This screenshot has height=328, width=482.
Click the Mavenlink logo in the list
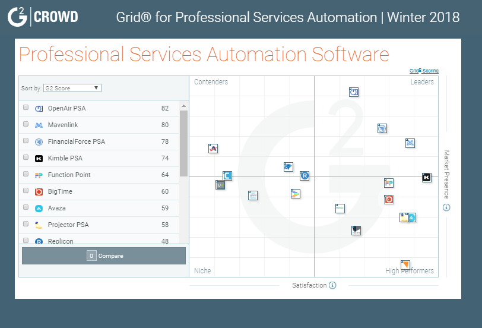[39, 125]
